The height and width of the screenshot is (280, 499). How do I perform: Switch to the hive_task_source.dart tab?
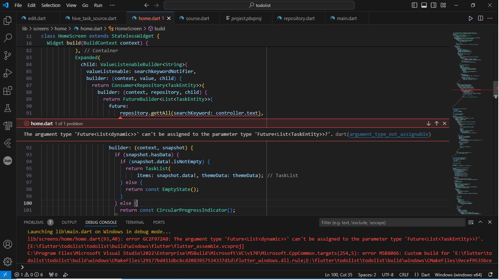94,18
